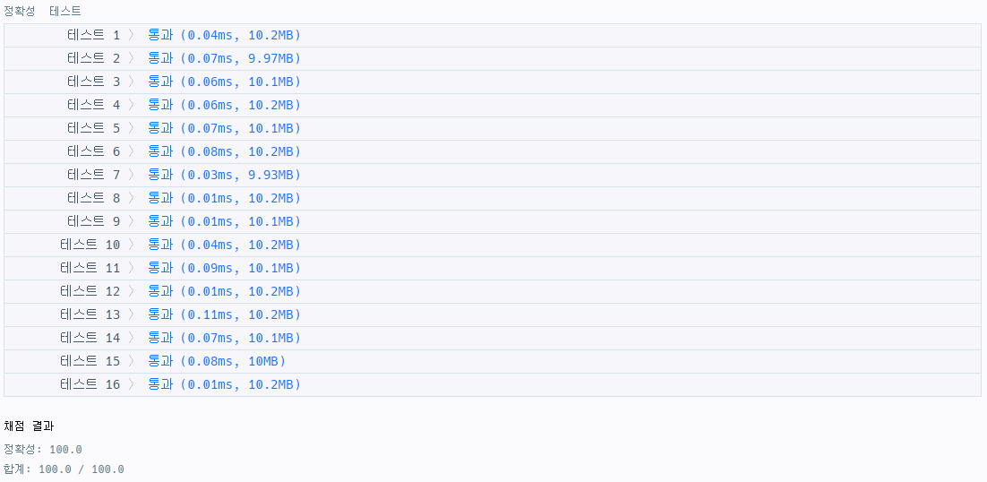Select the 테스트 5 result row

click(493, 128)
